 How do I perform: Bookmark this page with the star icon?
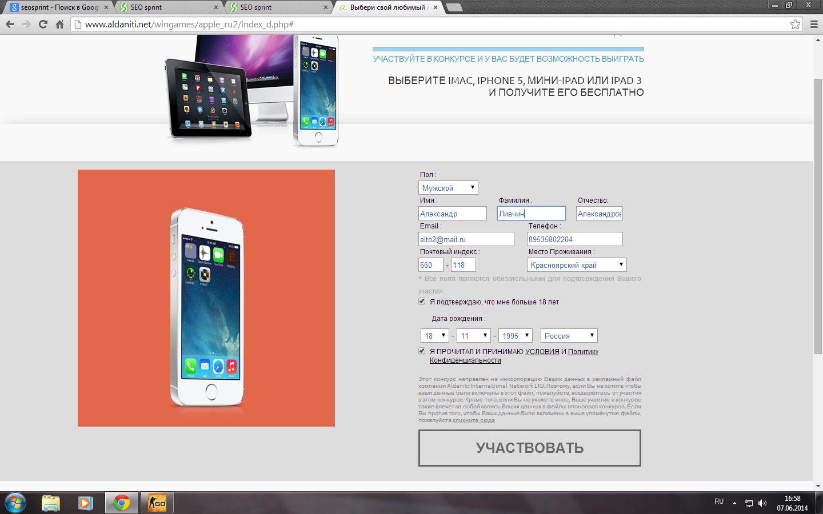795,24
